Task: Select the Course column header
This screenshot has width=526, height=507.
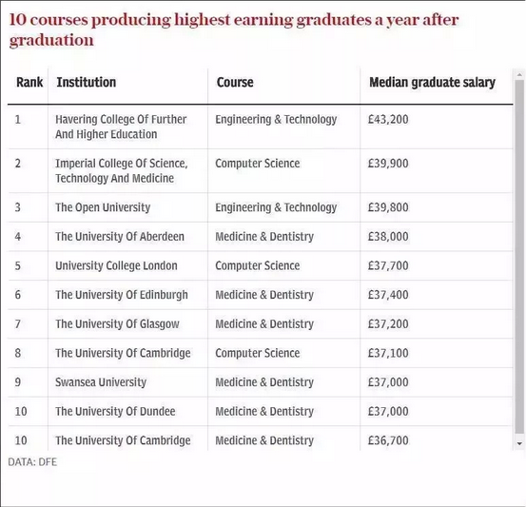Action: tap(235, 82)
